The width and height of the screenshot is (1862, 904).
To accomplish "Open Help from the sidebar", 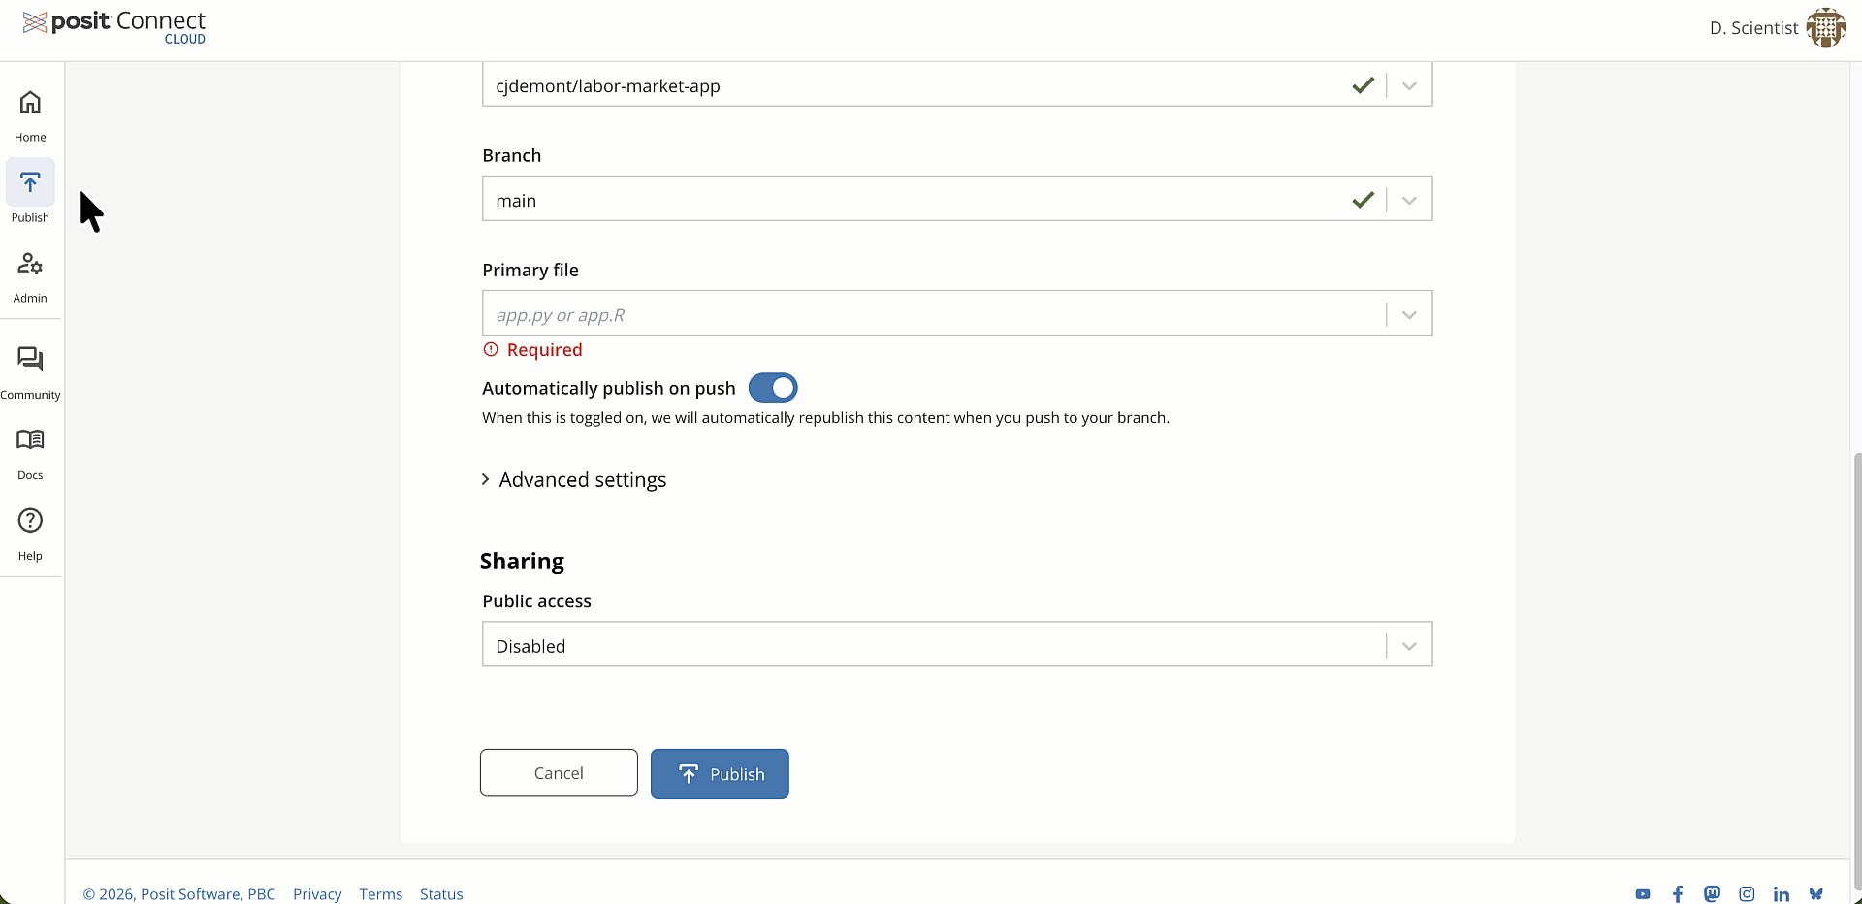I will coord(30,532).
